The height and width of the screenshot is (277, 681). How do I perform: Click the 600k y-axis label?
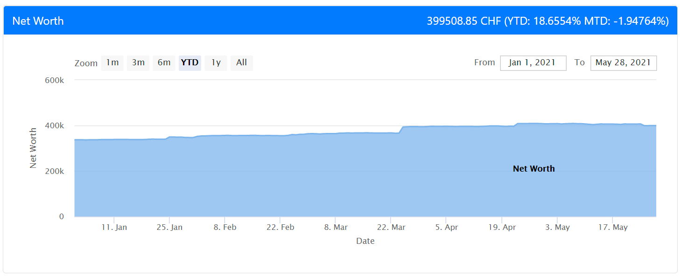tap(55, 80)
